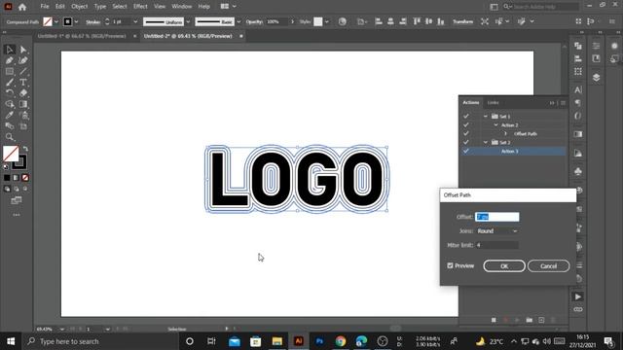Open the Effect menu

point(140,7)
